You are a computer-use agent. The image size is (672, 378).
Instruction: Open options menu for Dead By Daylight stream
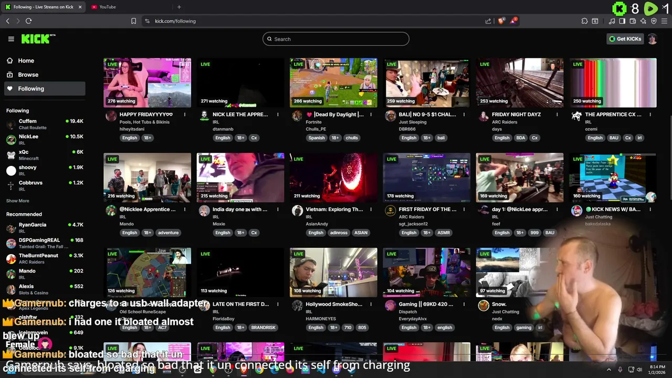(x=371, y=114)
